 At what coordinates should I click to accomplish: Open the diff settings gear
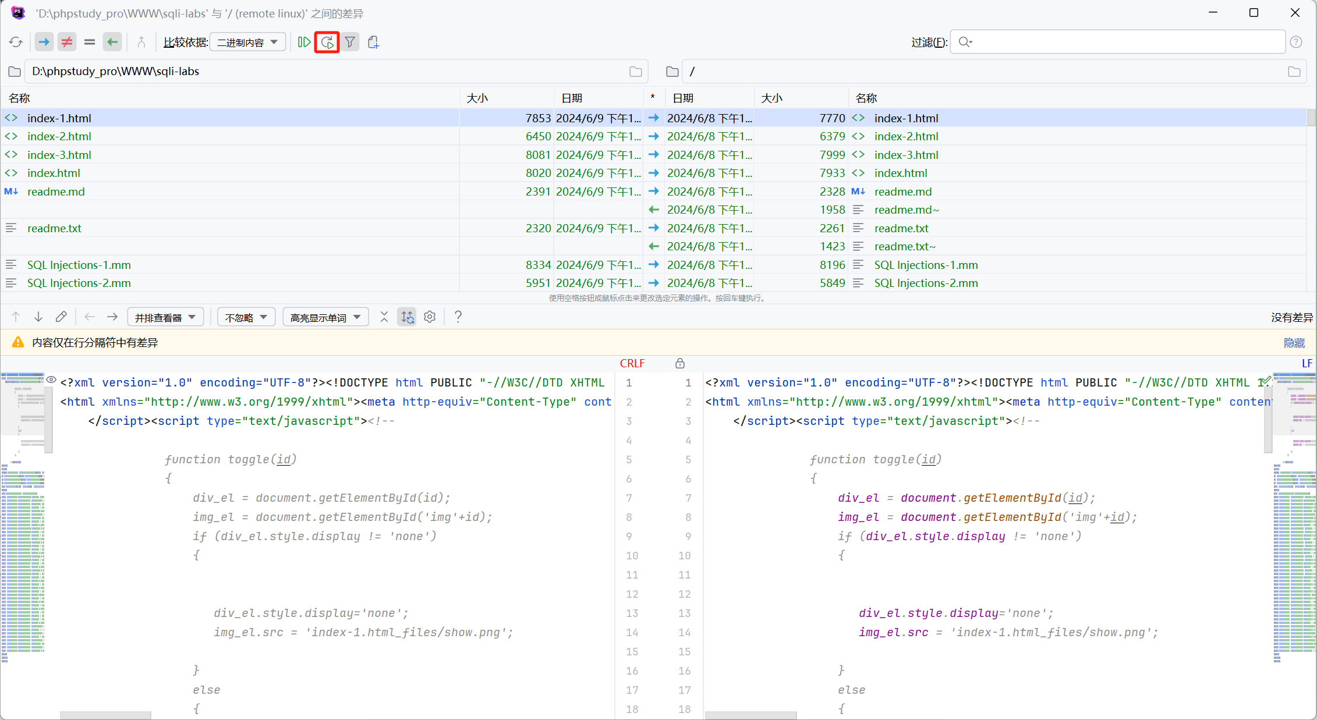click(x=430, y=317)
